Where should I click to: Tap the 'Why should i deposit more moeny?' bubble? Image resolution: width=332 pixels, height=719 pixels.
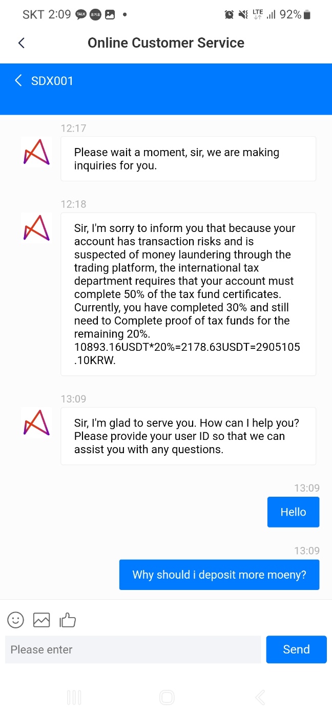click(219, 575)
